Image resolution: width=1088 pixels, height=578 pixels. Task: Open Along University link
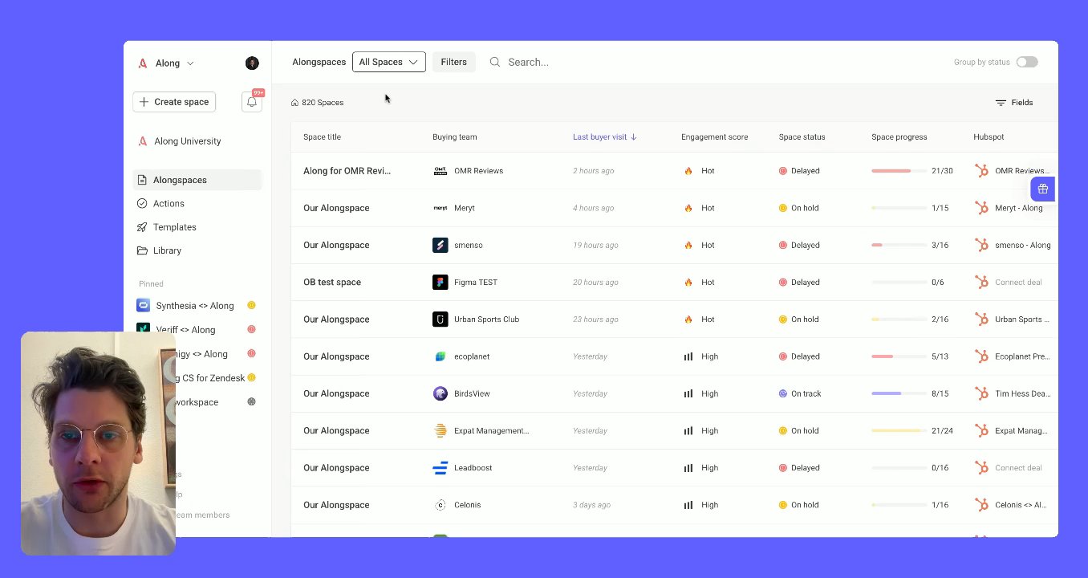tap(188, 141)
